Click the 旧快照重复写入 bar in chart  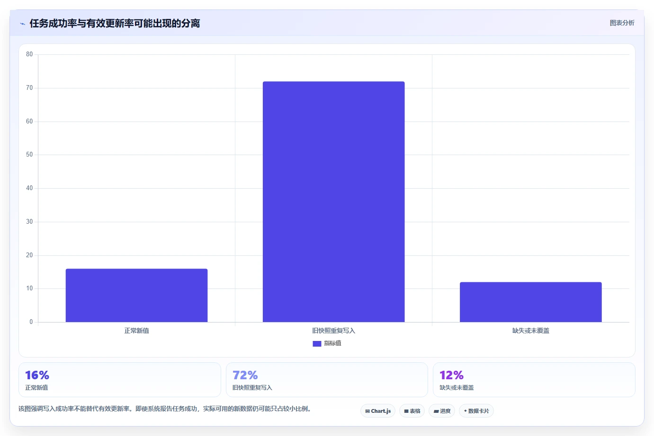coord(333,202)
